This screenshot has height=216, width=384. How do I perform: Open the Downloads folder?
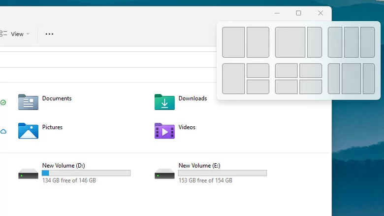point(164,102)
